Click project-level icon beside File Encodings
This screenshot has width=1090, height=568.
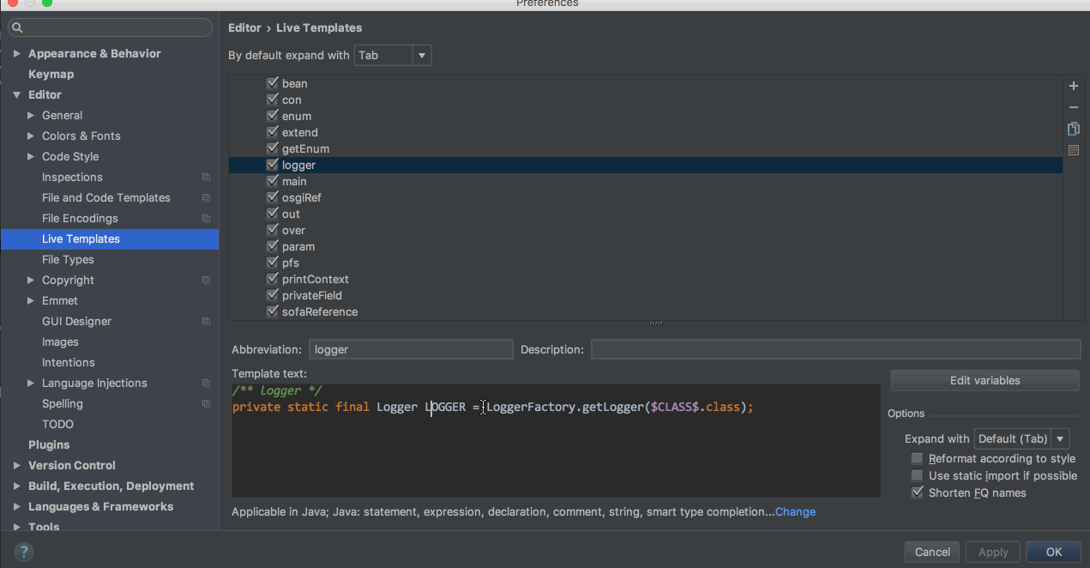click(x=206, y=219)
